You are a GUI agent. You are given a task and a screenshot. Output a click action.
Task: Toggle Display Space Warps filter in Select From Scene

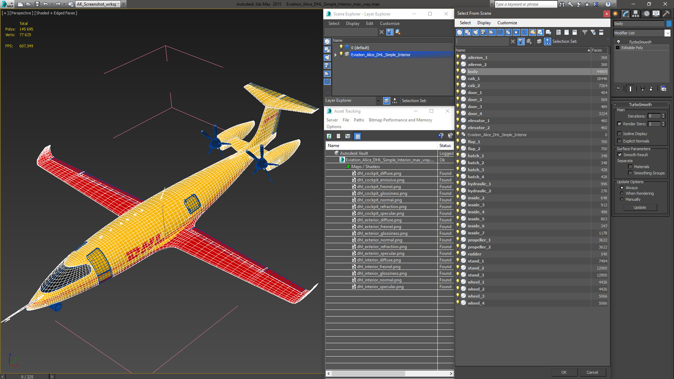point(500,32)
